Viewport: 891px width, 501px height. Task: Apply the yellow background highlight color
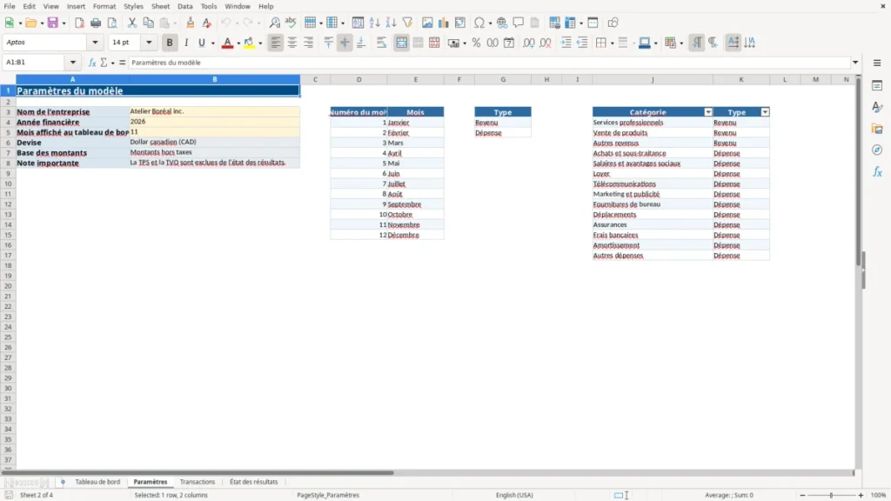click(x=249, y=43)
